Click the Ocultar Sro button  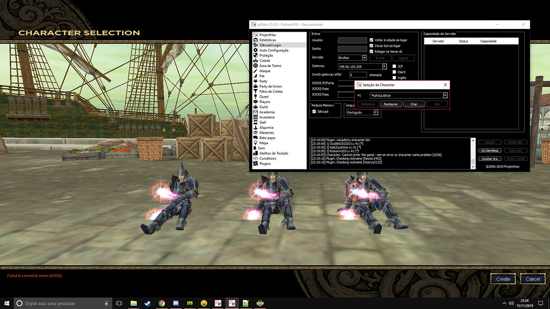click(x=490, y=159)
